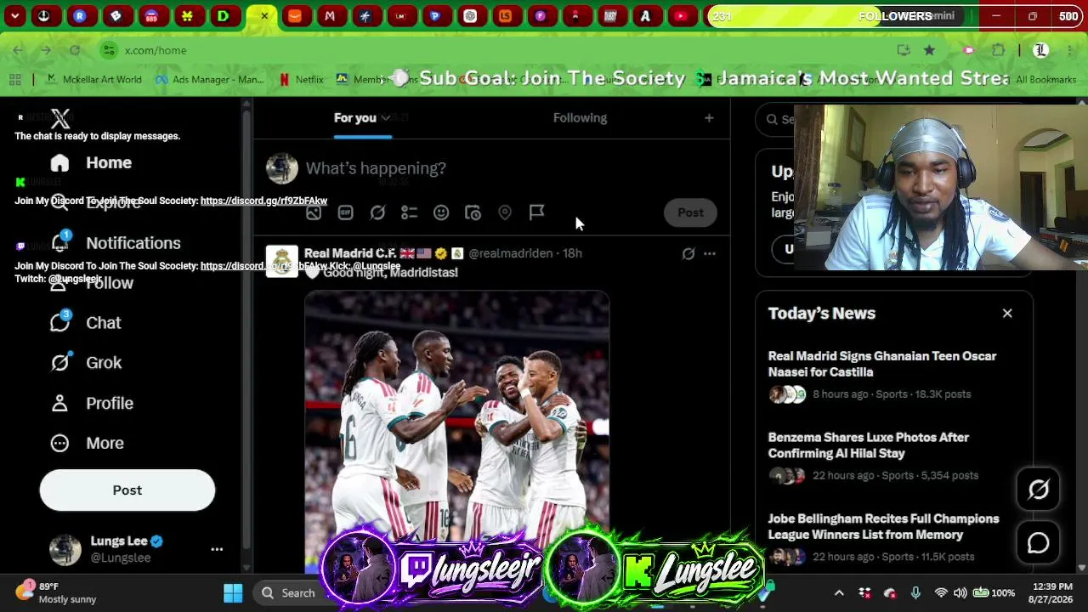The image size is (1088, 612).
Task: Click the flag icon in composer toolbar
Action: (x=536, y=212)
